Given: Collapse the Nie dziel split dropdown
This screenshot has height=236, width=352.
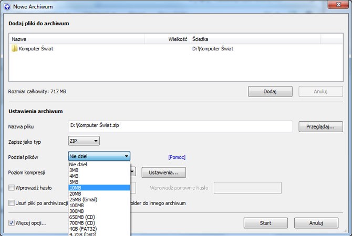Looking at the screenshot, I should click(126, 156).
